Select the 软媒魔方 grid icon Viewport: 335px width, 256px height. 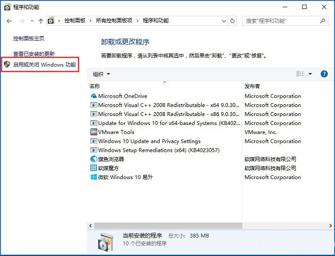click(94, 168)
